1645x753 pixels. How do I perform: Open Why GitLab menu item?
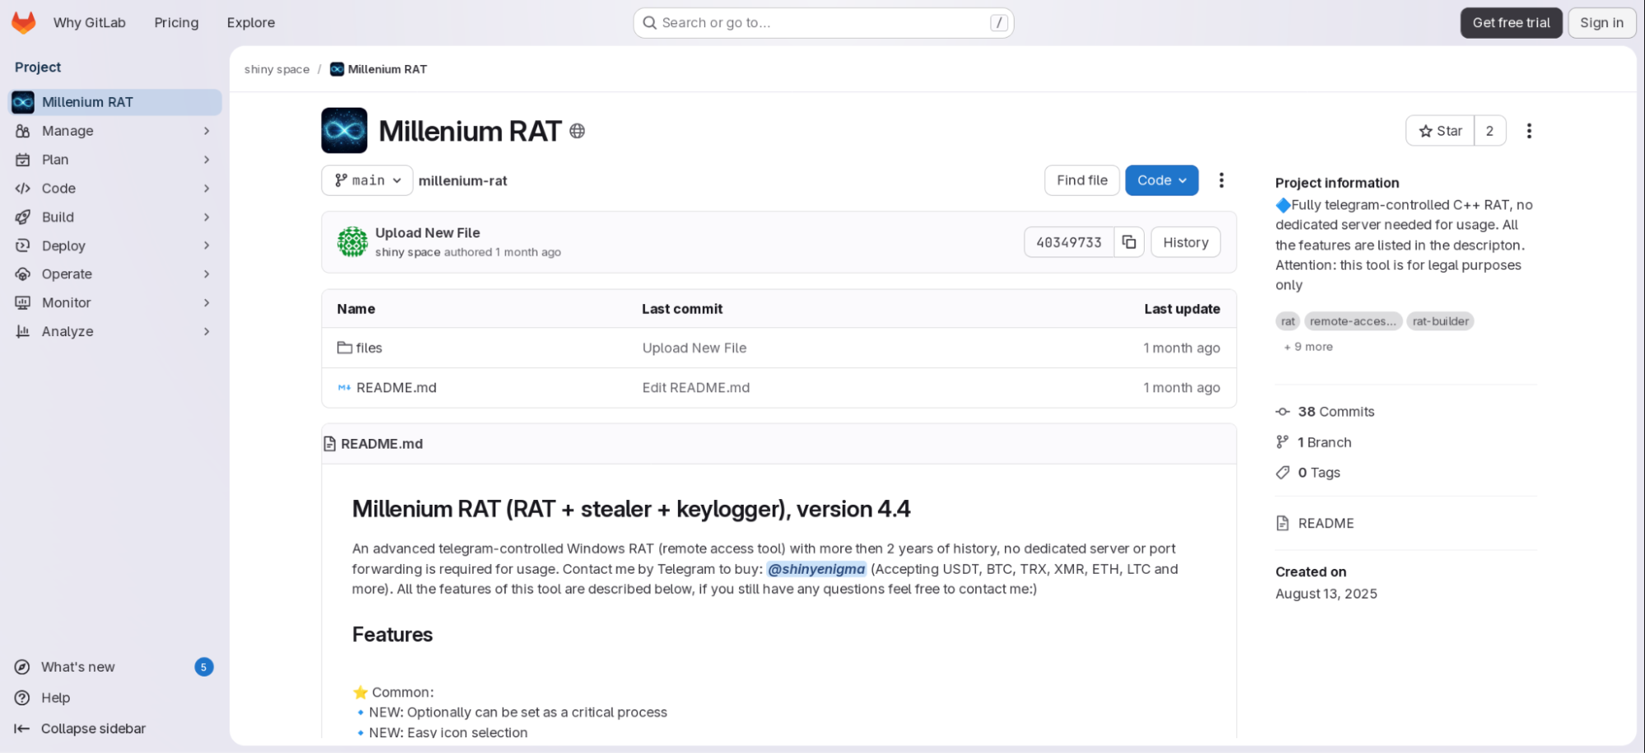(x=90, y=23)
